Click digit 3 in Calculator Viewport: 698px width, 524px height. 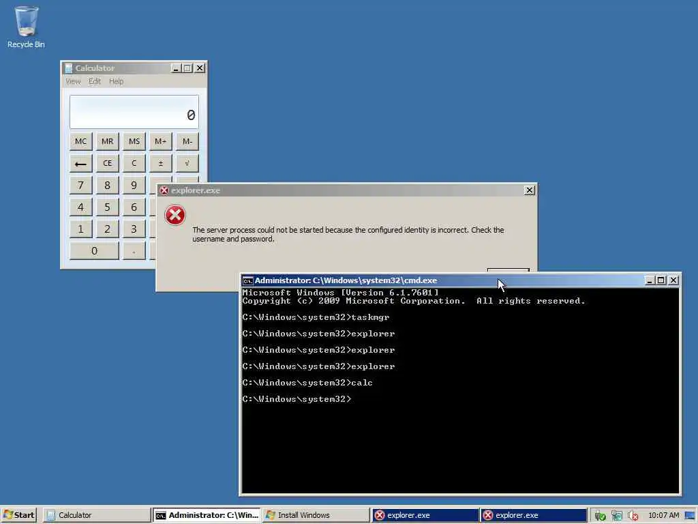pyautogui.click(x=134, y=229)
